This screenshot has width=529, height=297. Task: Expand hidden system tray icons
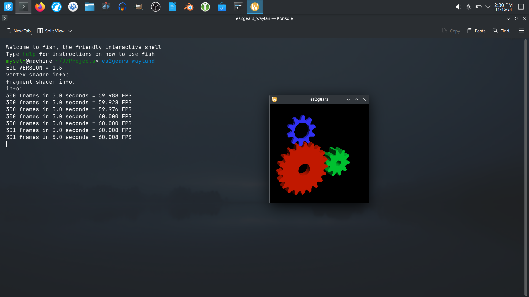click(x=488, y=7)
